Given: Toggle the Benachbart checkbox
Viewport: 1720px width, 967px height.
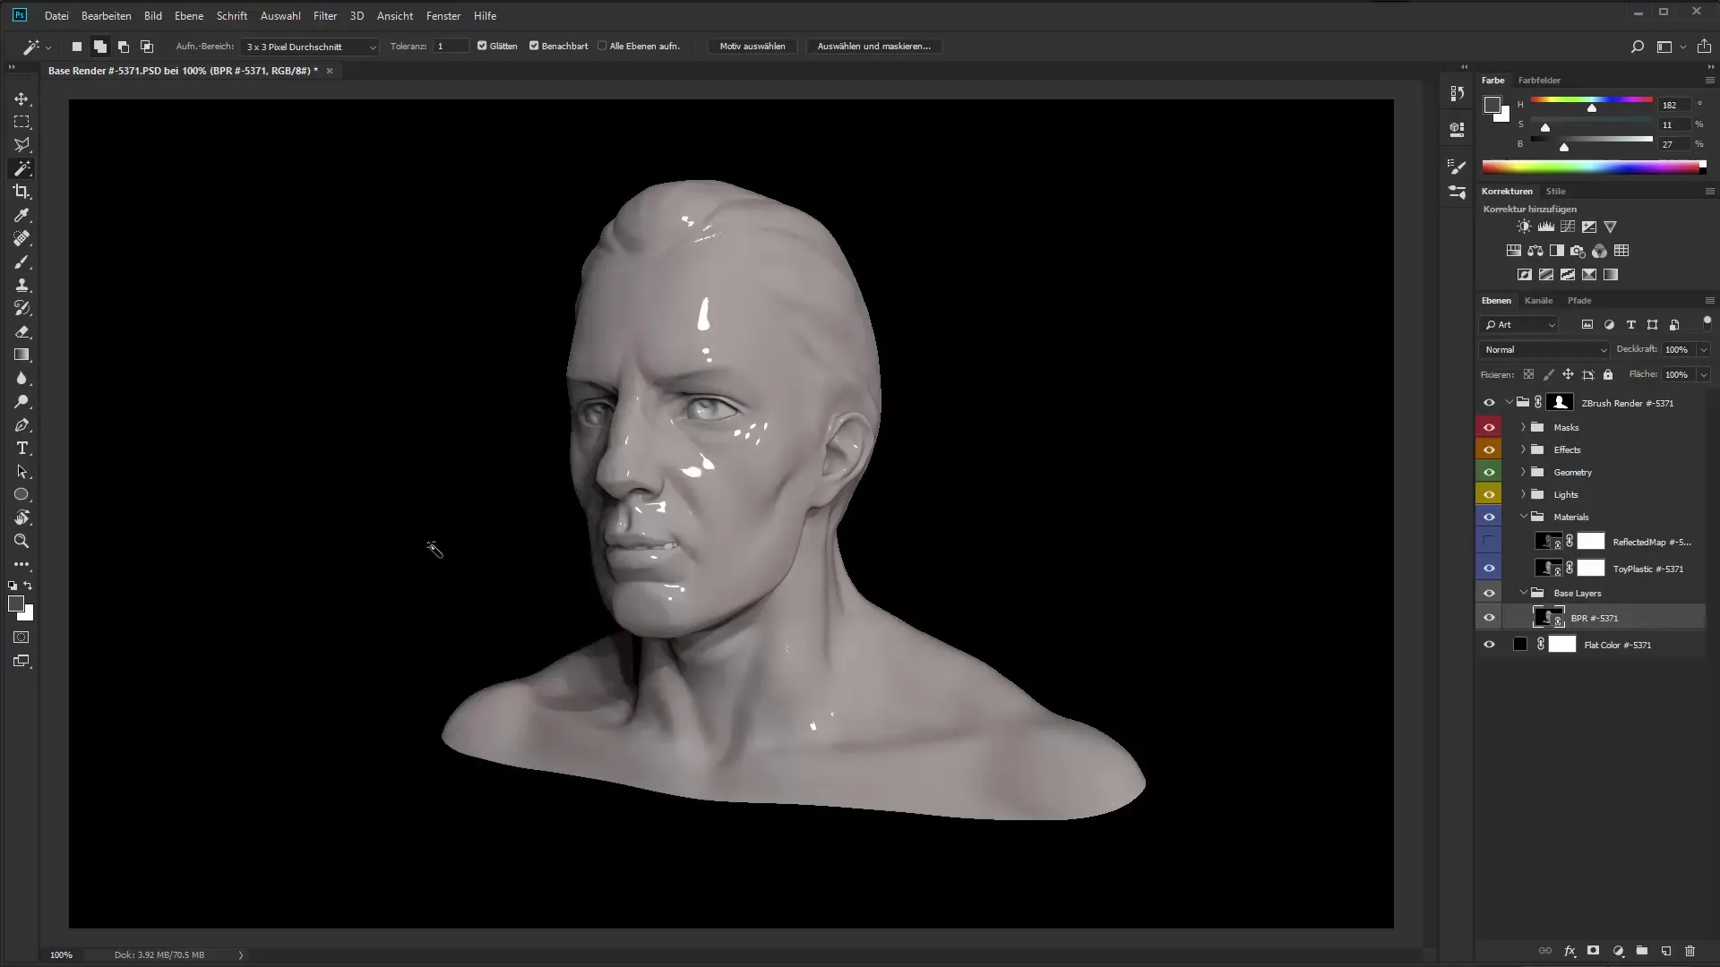Looking at the screenshot, I should point(534,46).
